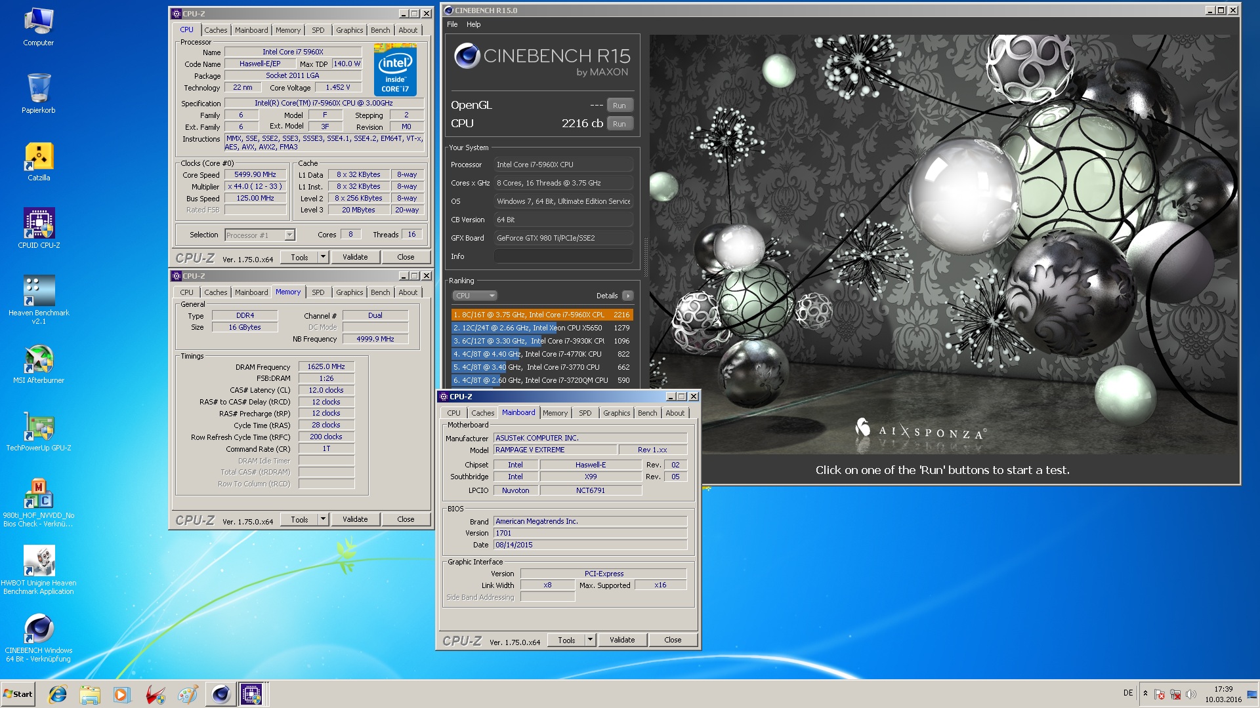Open Windows Explorer folder icon in the taskbar
The width and height of the screenshot is (1260, 708).
click(x=90, y=694)
